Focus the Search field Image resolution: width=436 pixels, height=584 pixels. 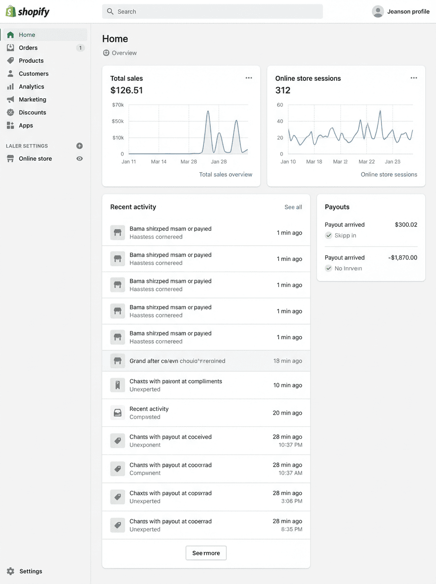[212, 12]
